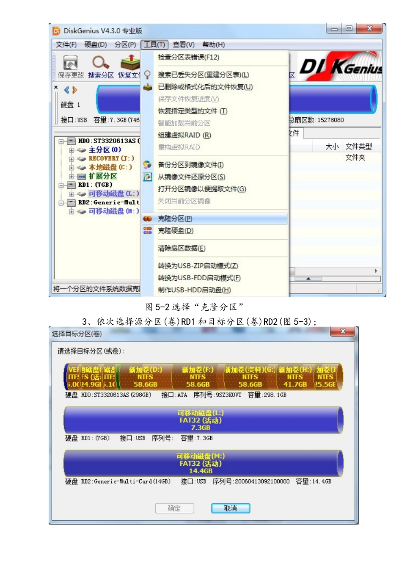Screen dimensions: 402x569
Task: Select RD1:(7GB) label in tree
Action: click(95, 185)
